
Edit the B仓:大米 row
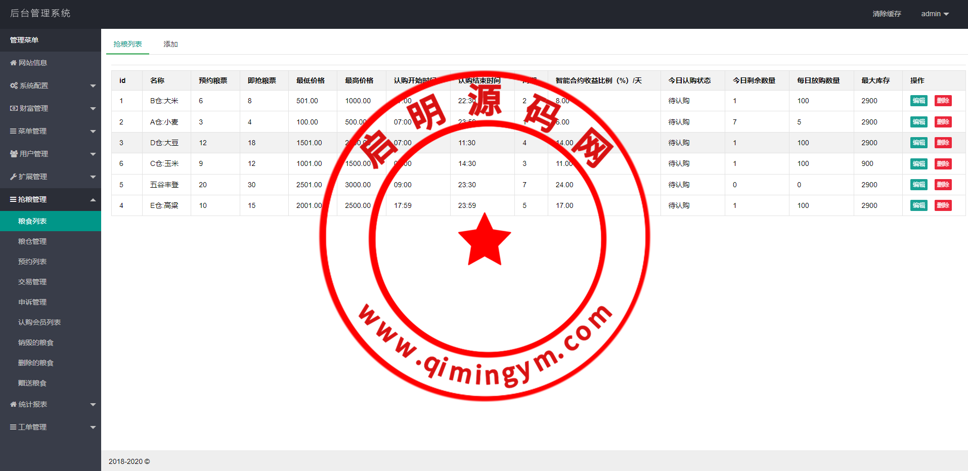[x=918, y=101]
